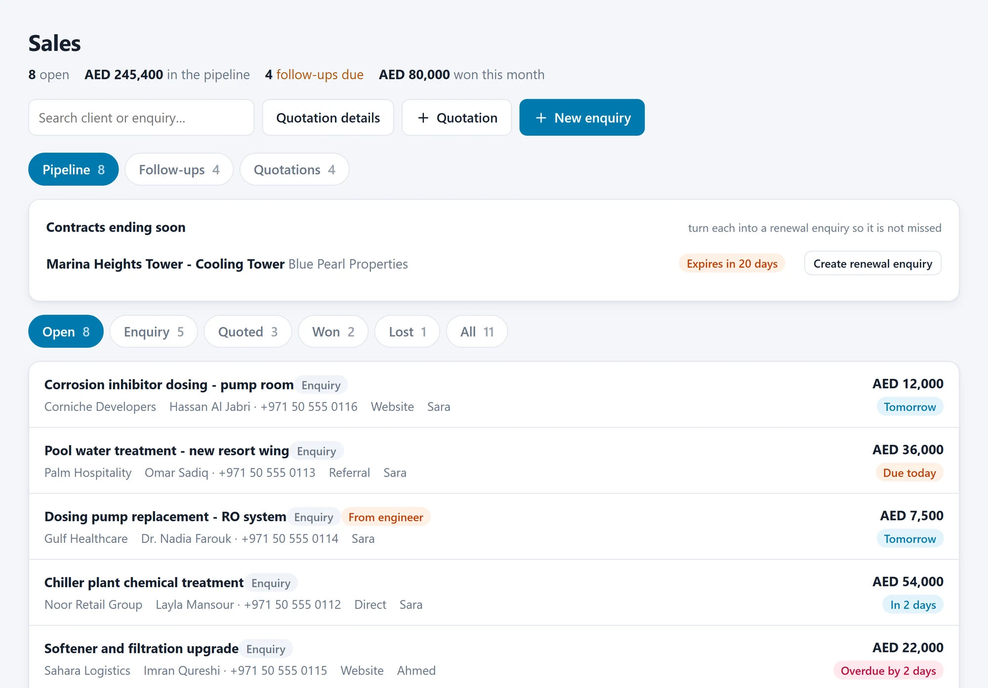This screenshot has height=688, width=988.
Task: Click Imran Qureshi contact details
Action: 235,671
